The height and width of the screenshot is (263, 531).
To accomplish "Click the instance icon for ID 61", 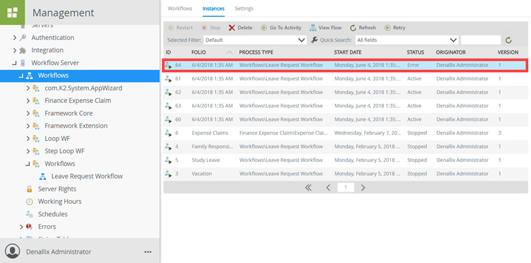I will coord(169,78).
